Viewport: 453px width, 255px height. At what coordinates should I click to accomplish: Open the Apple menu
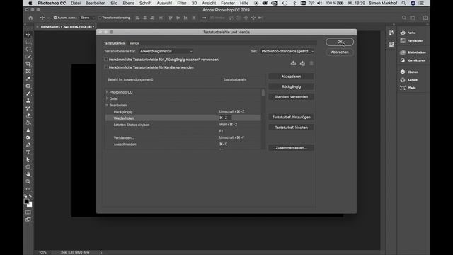(30, 3)
